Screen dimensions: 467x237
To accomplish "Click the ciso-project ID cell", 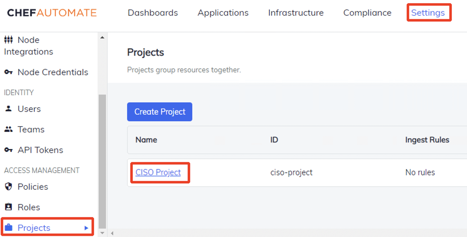I will coord(291,172).
